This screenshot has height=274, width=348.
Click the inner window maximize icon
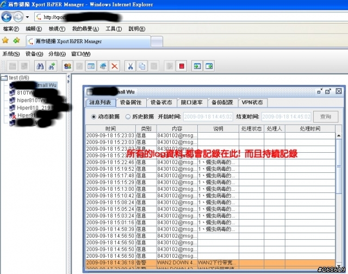click(x=328, y=91)
